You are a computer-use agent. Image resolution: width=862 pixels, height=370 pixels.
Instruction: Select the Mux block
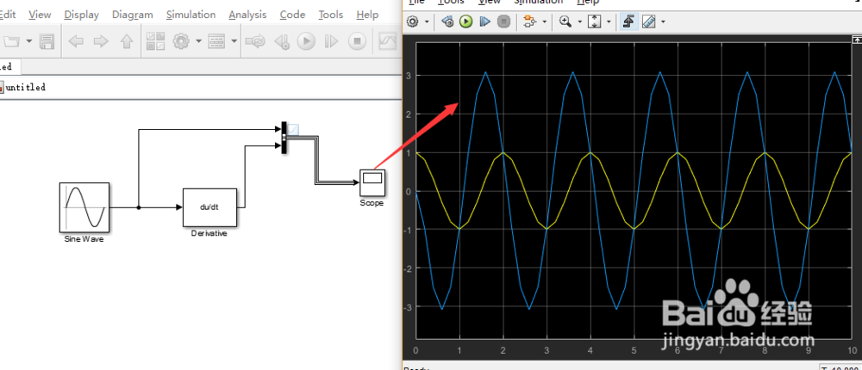pyautogui.click(x=284, y=138)
